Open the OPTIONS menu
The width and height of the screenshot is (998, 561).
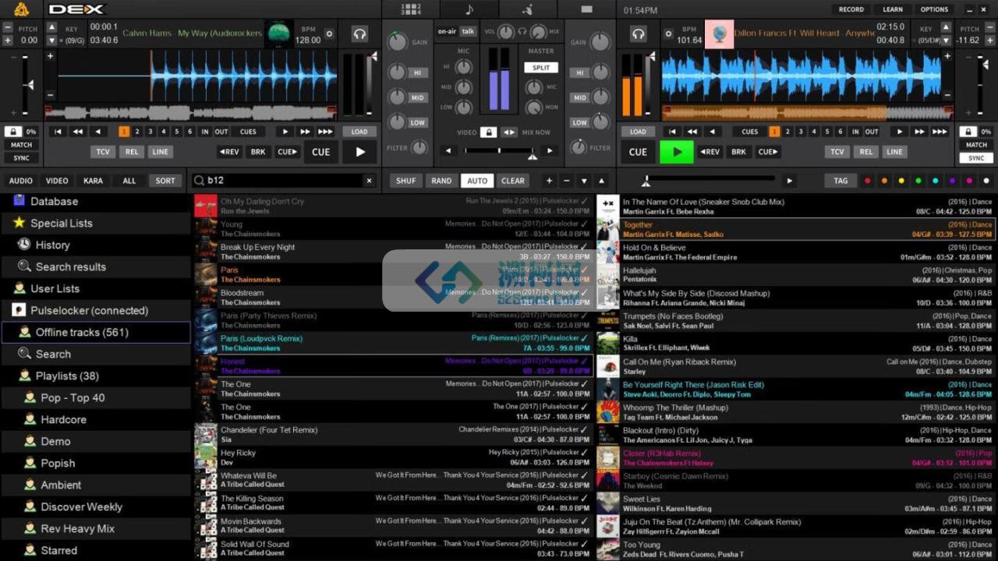934,9
